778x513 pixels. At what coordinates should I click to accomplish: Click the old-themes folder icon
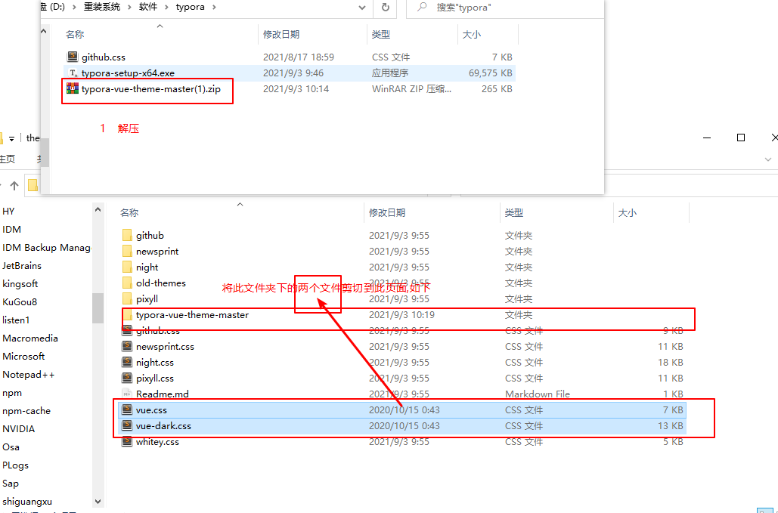pos(128,283)
